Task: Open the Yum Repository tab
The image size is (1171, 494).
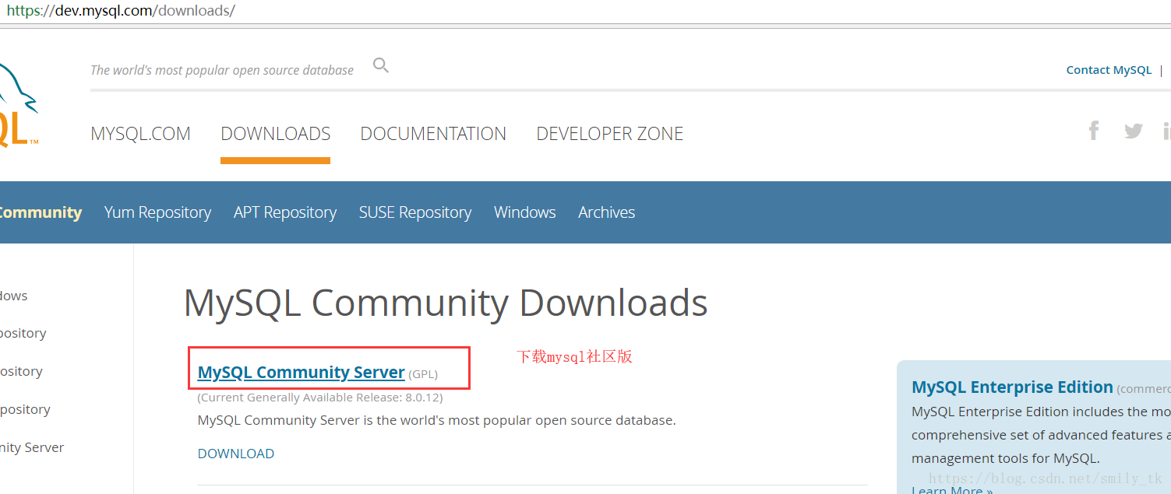Action: click(x=157, y=212)
